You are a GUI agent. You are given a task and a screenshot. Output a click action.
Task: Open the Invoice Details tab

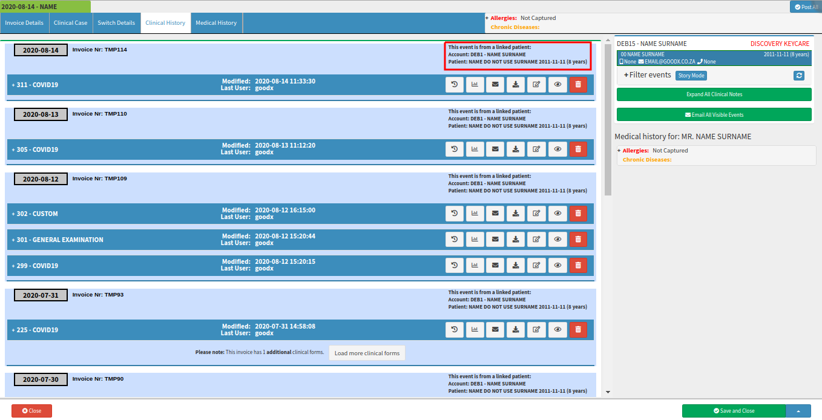tap(24, 23)
